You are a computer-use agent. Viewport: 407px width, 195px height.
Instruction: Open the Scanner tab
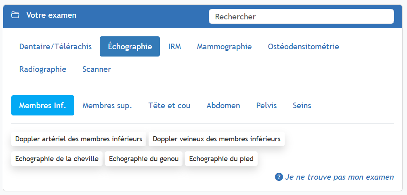point(97,69)
